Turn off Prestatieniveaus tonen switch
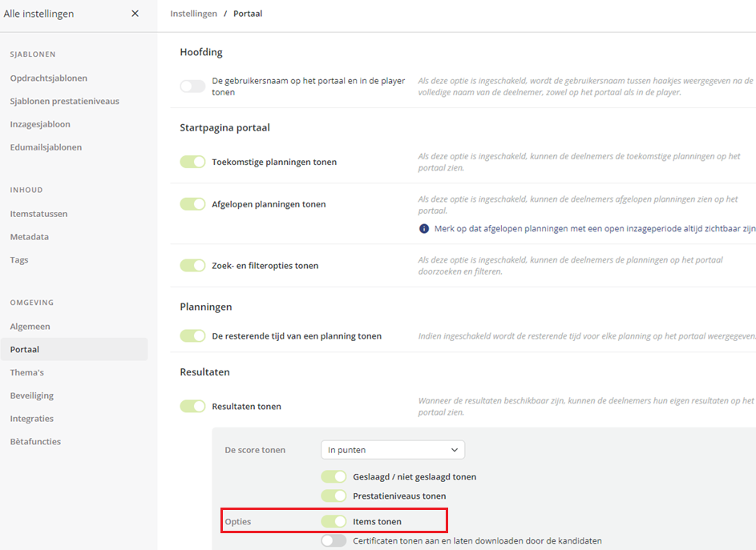Screen dimensions: 756x550 [x=334, y=496]
